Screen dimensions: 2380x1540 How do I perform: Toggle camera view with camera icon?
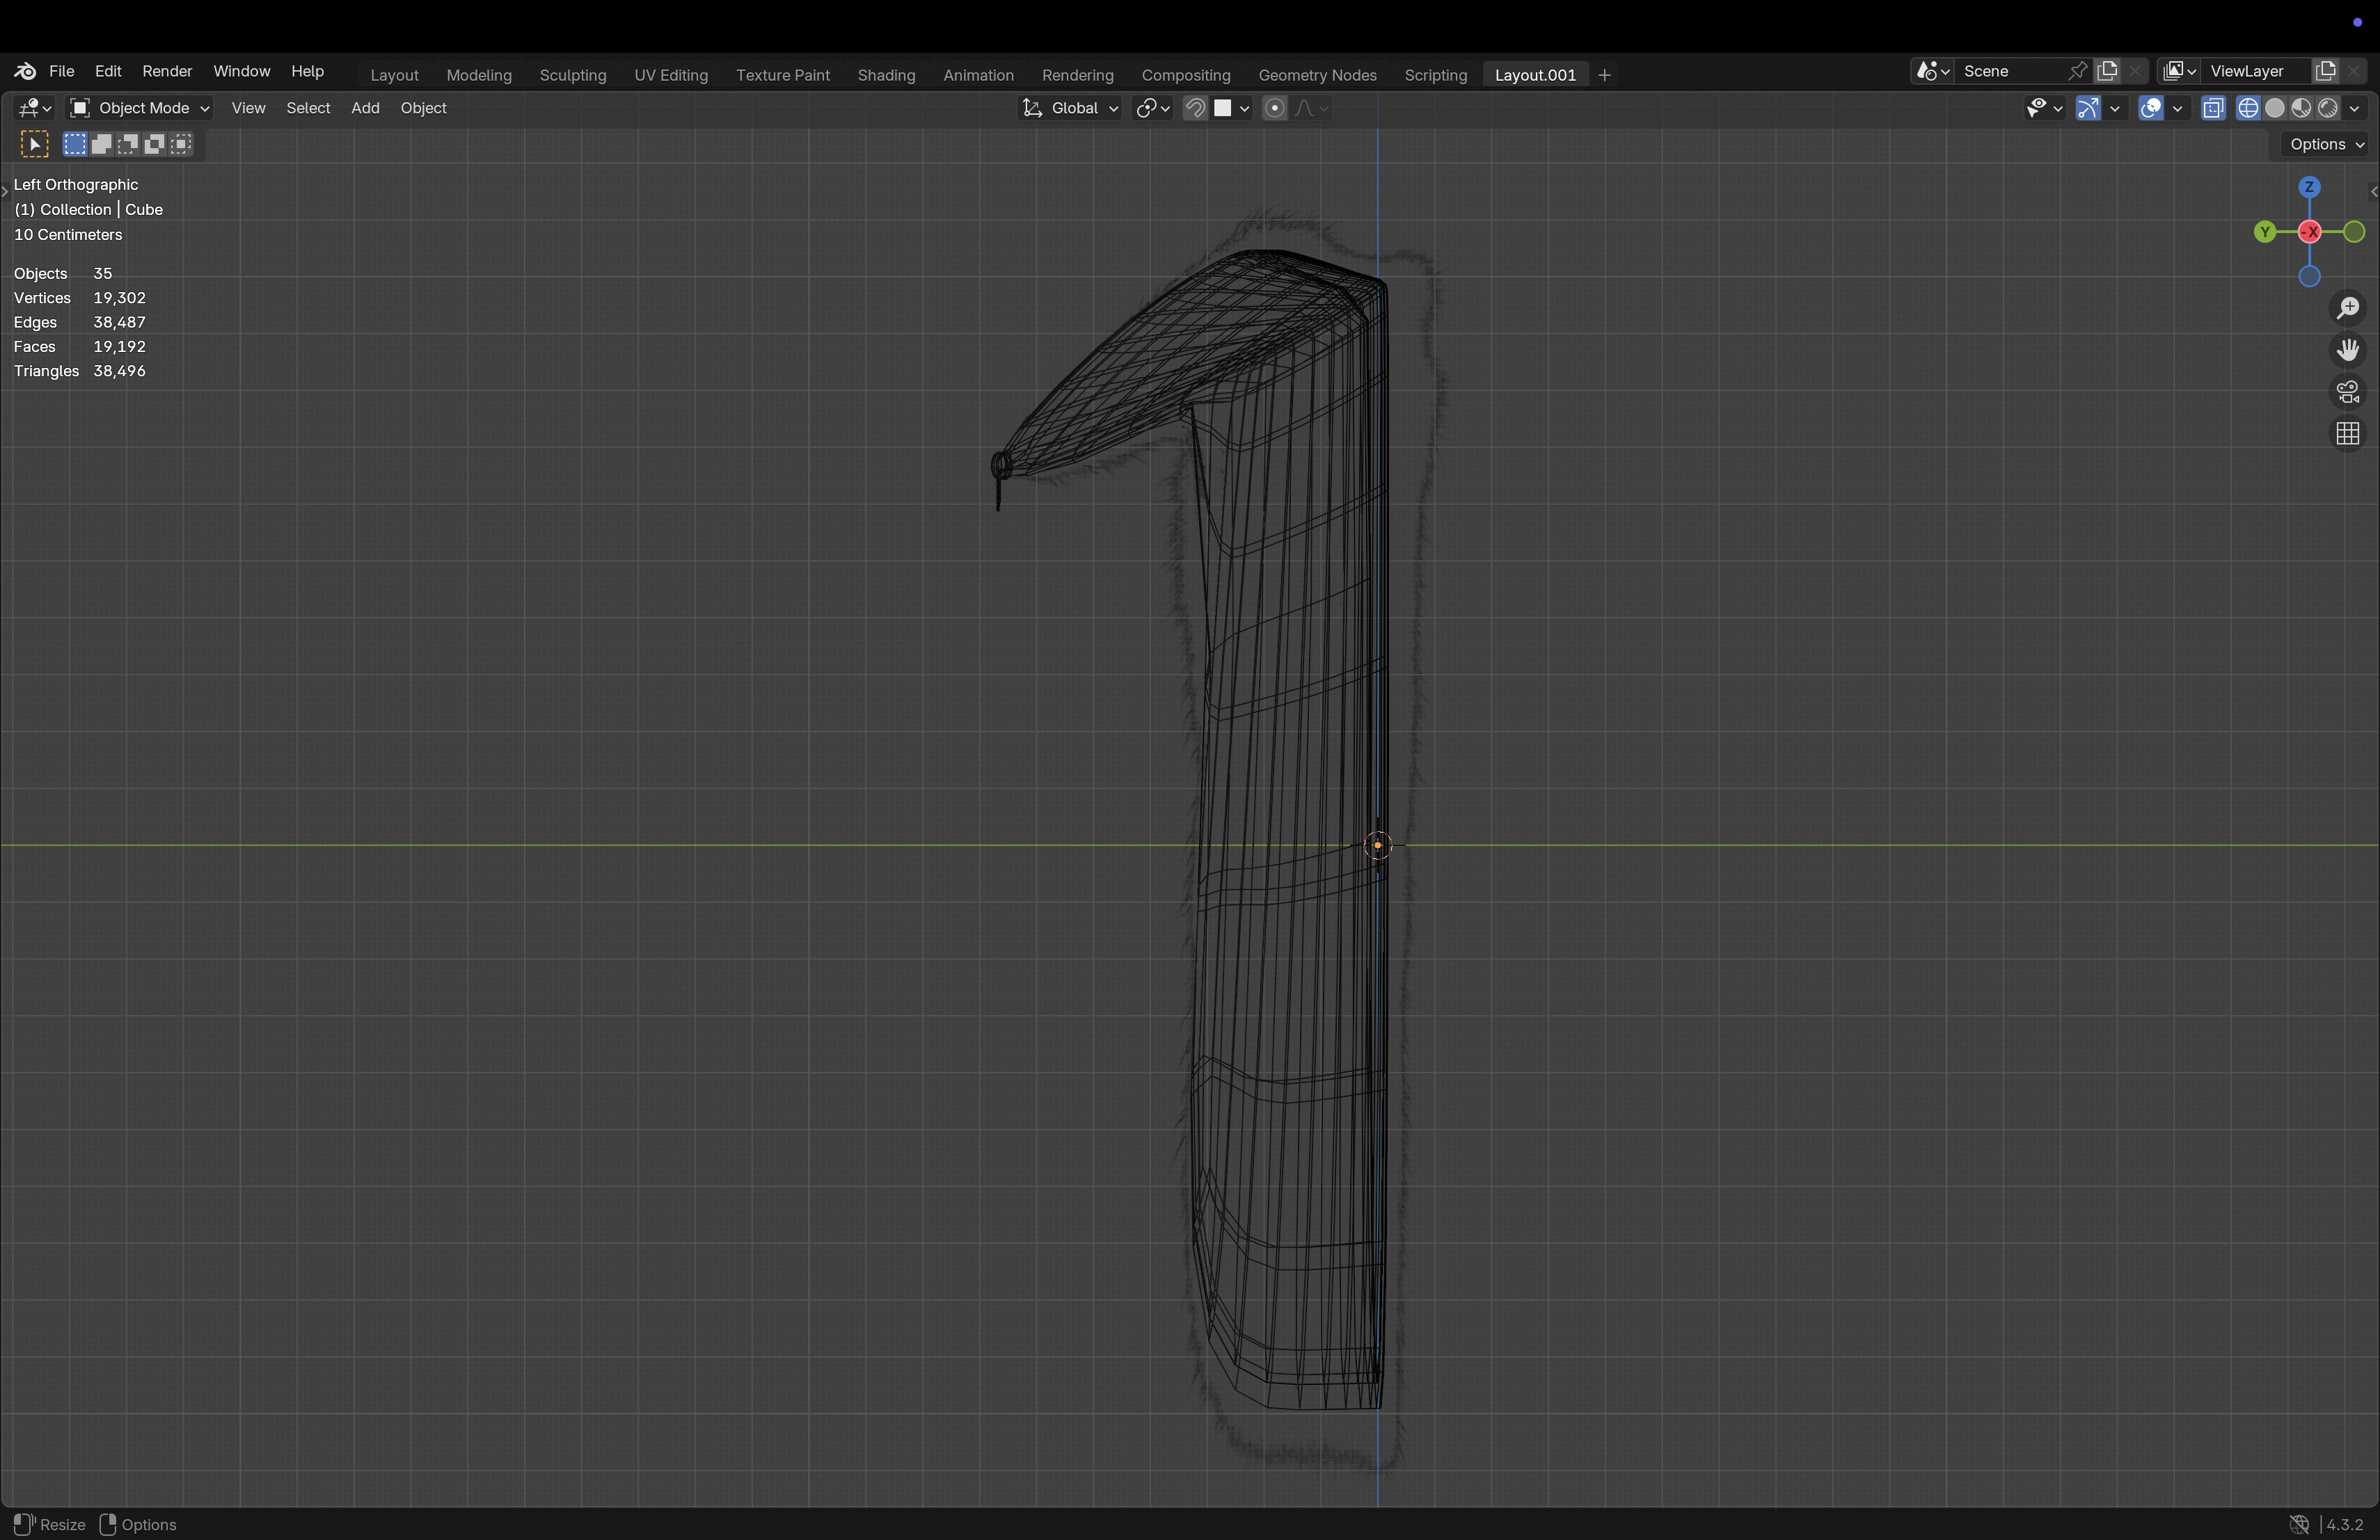click(2348, 392)
